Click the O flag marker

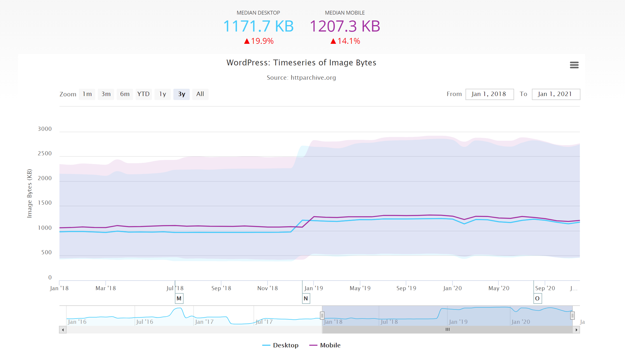click(x=537, y=298)
